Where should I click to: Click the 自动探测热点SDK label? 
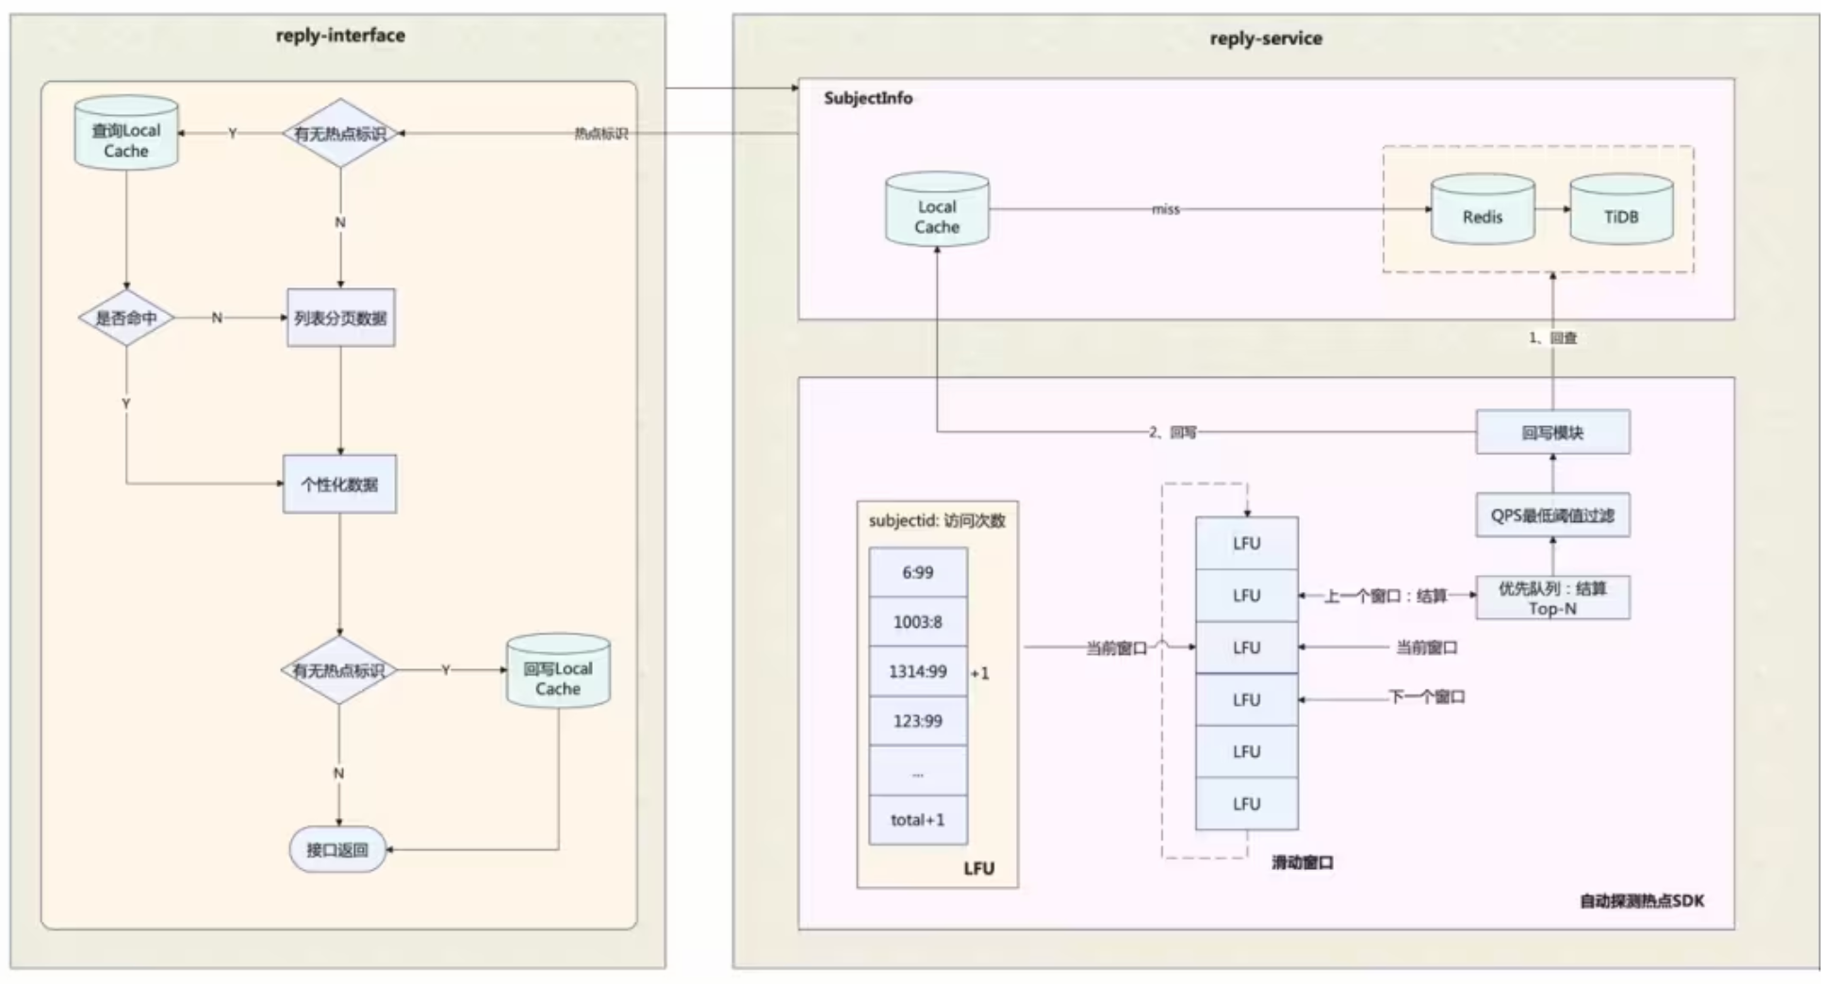1642,901
